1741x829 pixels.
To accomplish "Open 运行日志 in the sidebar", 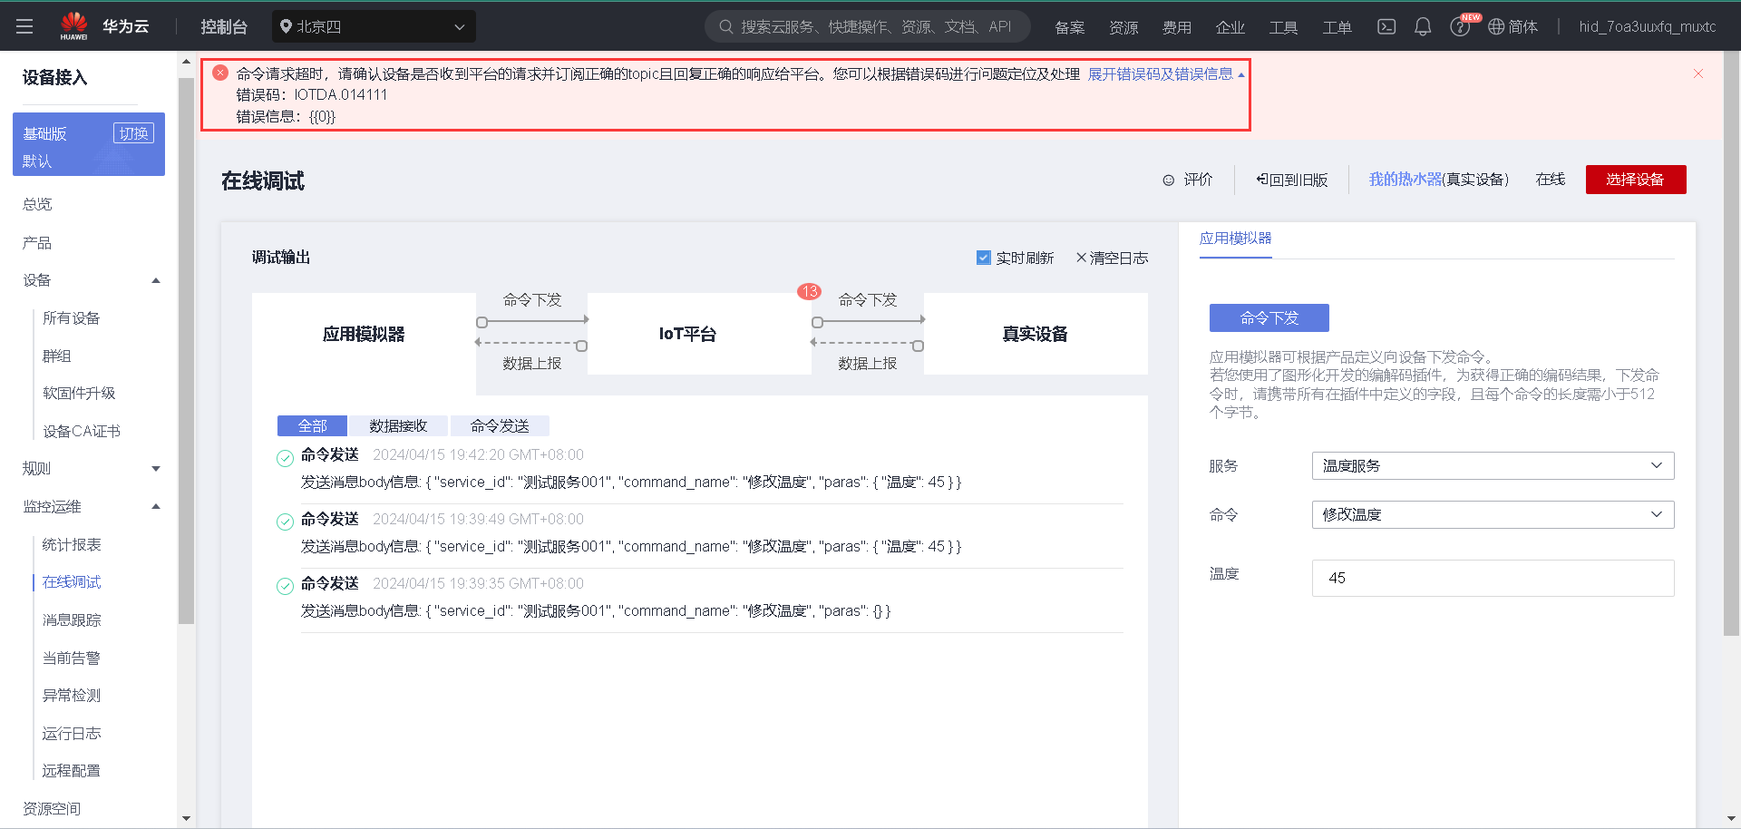I will pyautogui.click(x=72, y=733).
